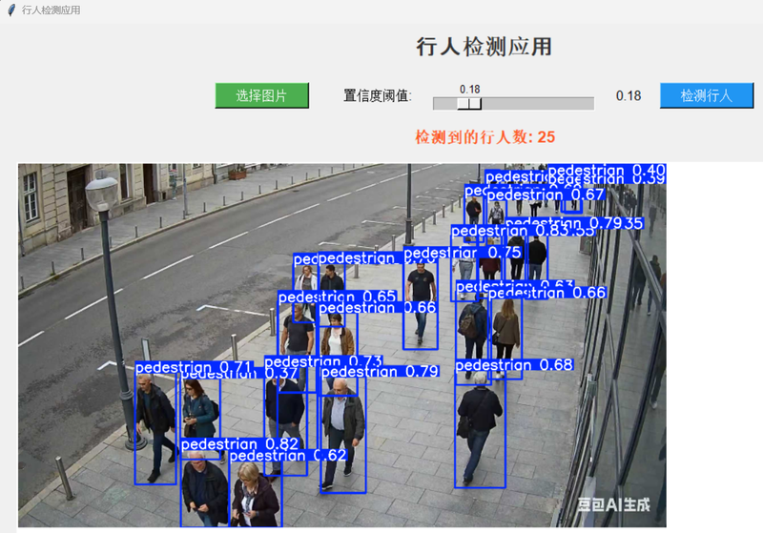Click the confidence threshold slider handle
Viewport: 763px width, 533px height.
point(469,104)
